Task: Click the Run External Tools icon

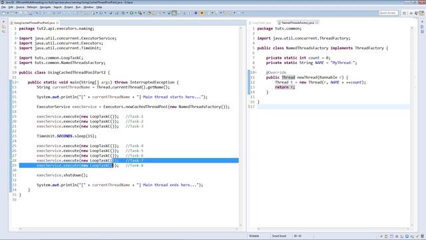Action: 140,13
